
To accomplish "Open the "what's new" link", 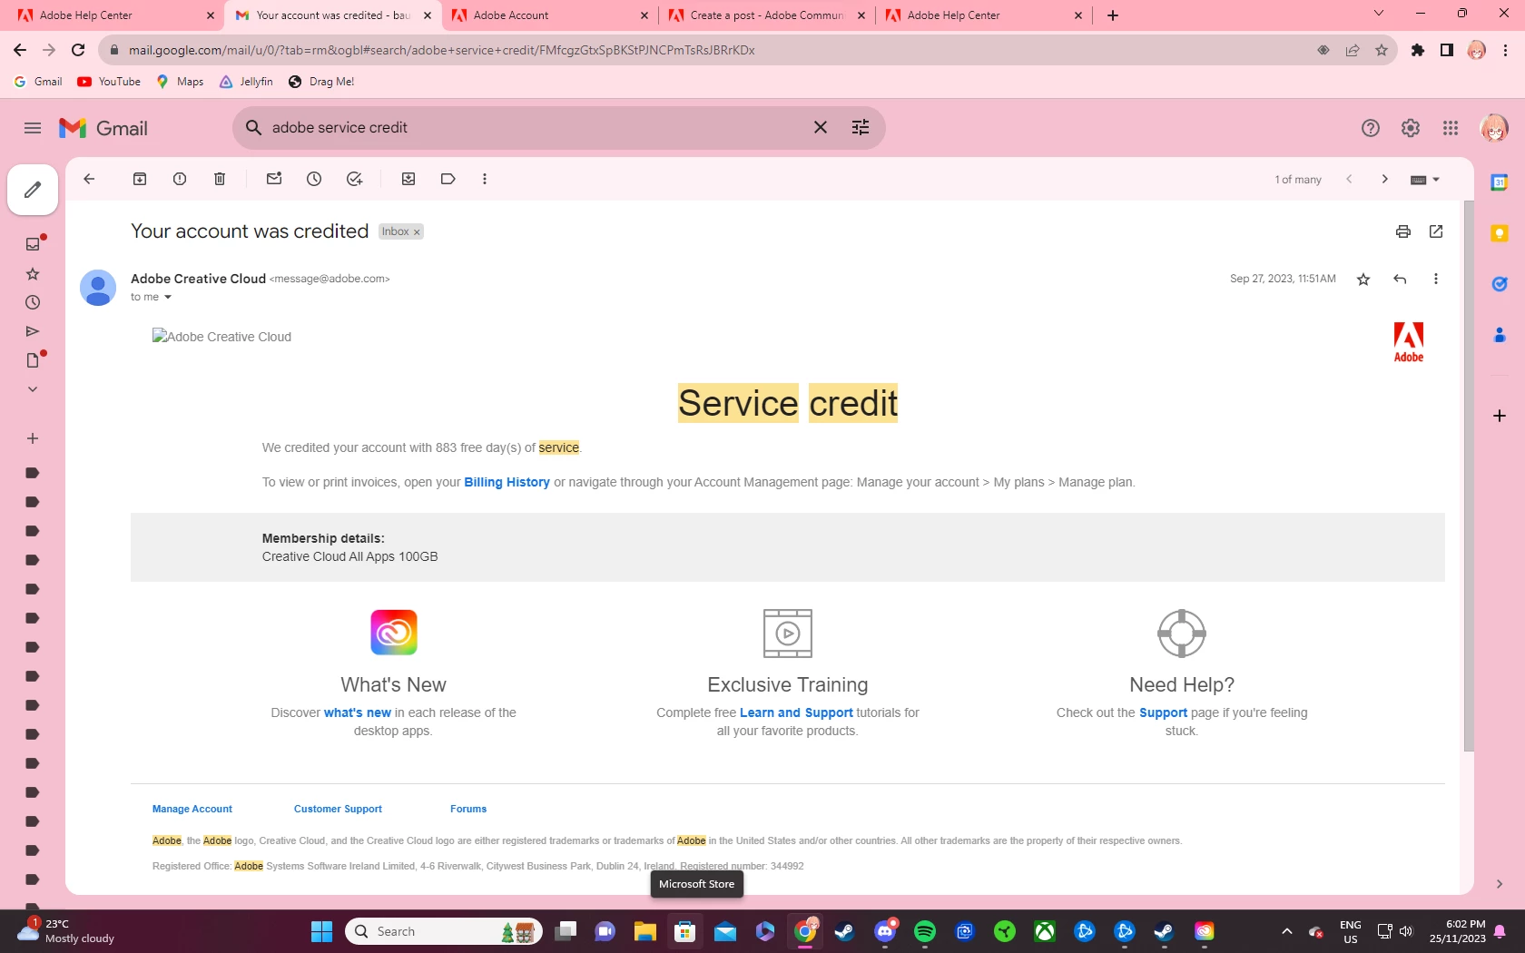I will point(358,713).
